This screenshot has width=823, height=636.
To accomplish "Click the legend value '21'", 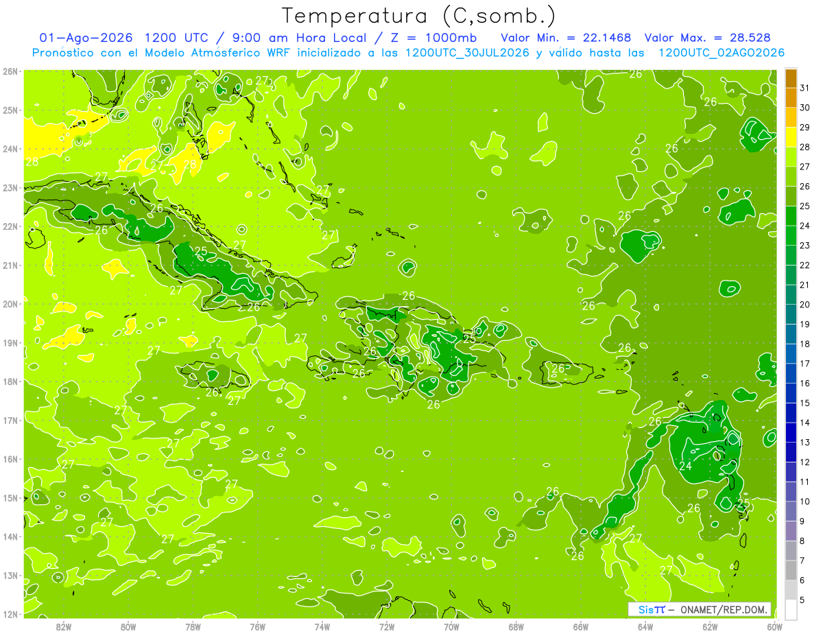I will pyautogui.click(x=805, y=285).
